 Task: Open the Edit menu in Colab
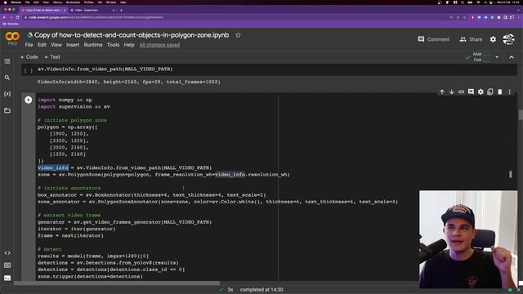tap(42, 45)
